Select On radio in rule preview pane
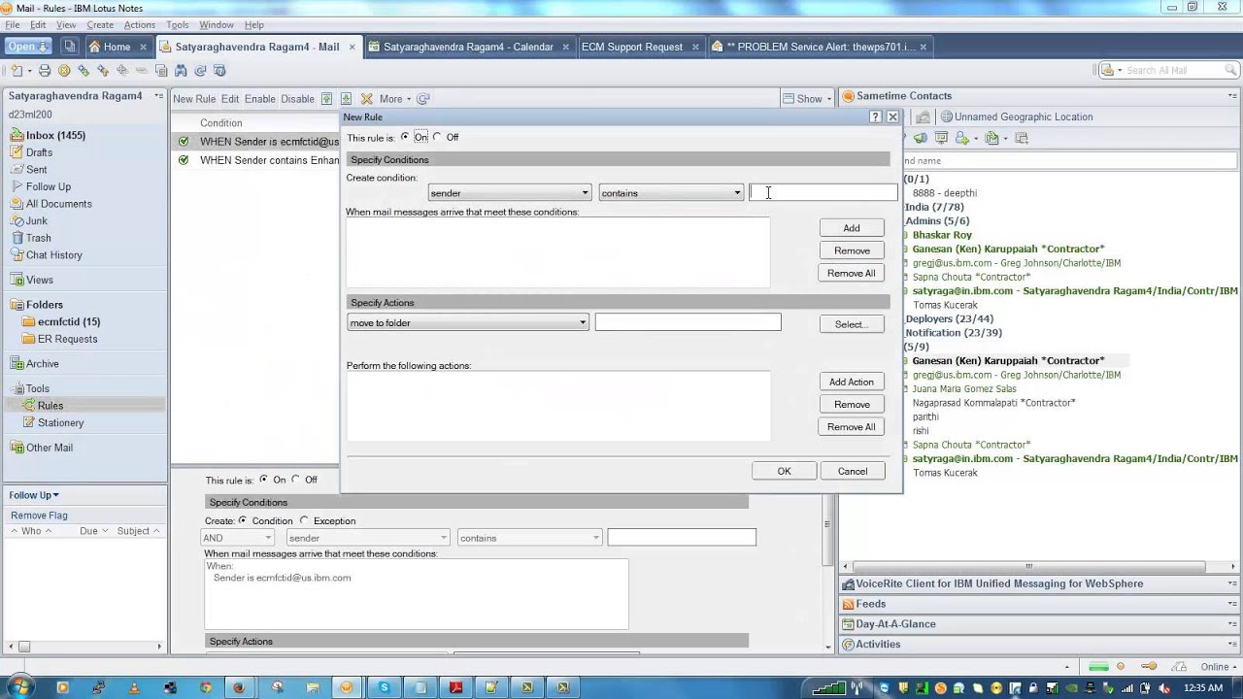The width and height of the screenshot is (1243, 699). click(x=263, y=480)
